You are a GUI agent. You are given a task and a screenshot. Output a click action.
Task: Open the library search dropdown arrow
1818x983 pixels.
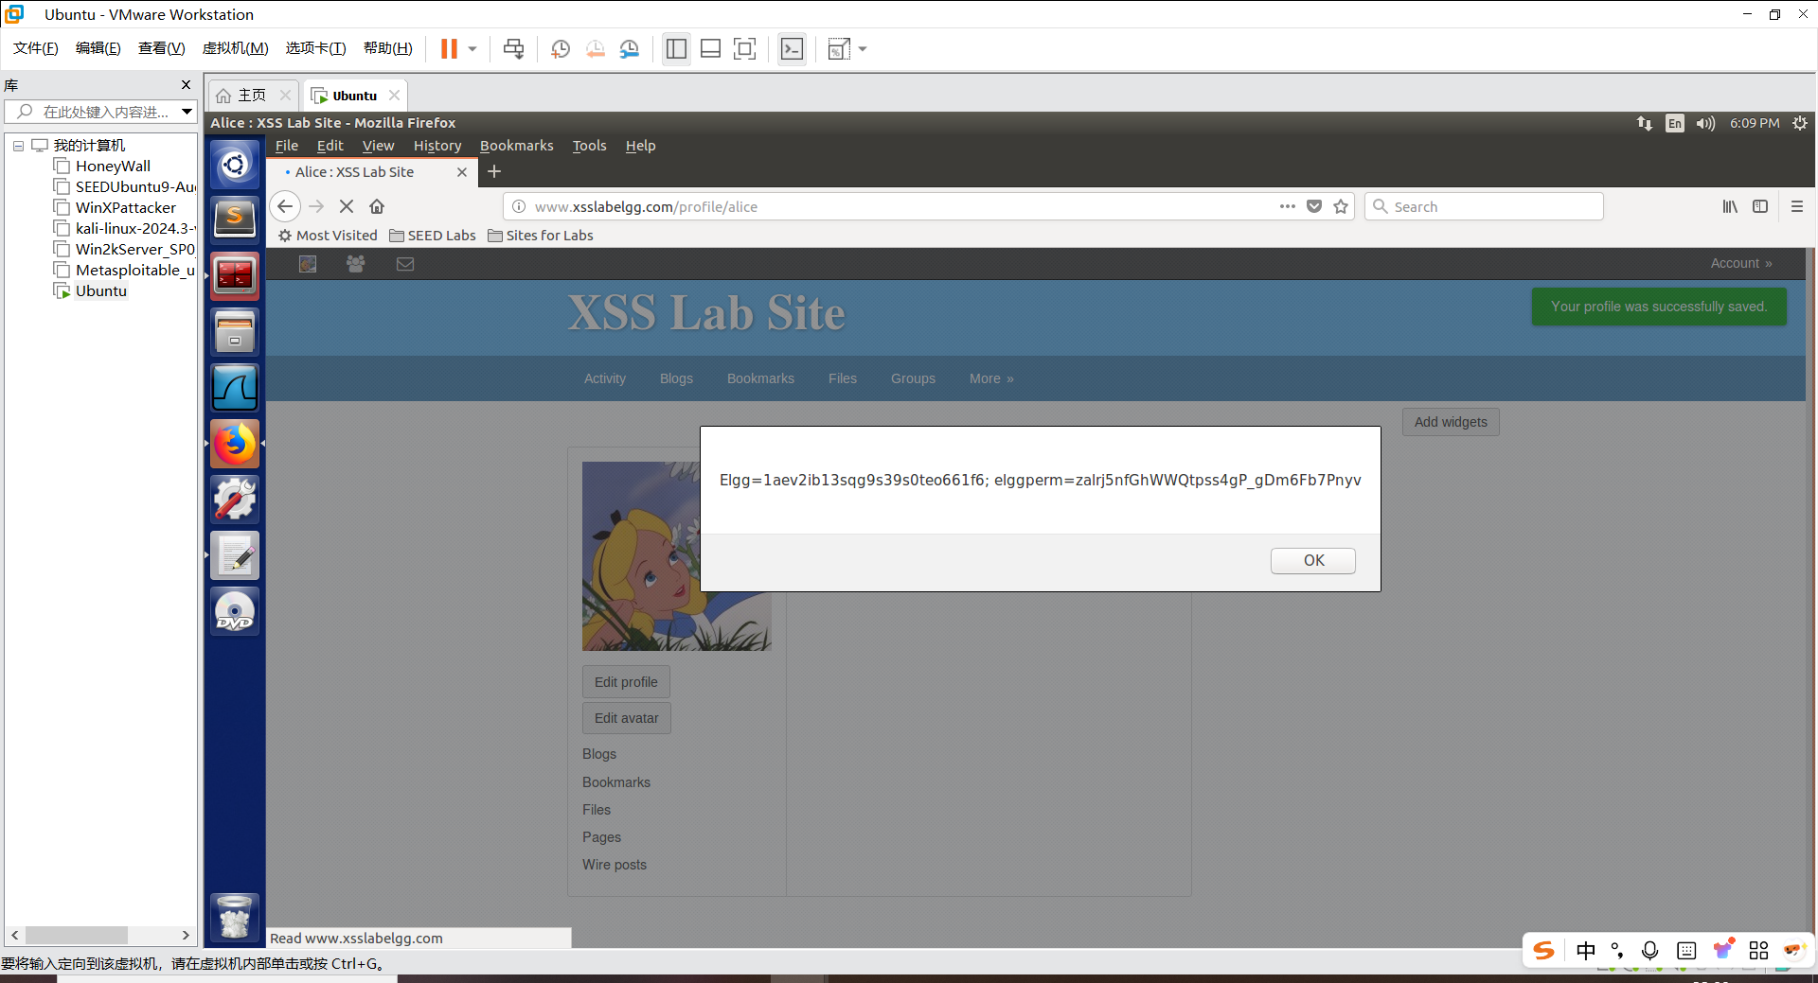click(187, 112)
